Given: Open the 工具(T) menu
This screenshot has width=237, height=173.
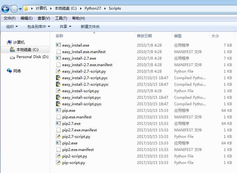Looking at the screenshot, I should [61, 18].
